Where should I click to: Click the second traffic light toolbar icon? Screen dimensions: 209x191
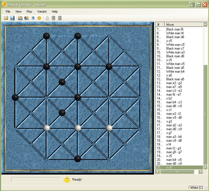coord(59,18)
